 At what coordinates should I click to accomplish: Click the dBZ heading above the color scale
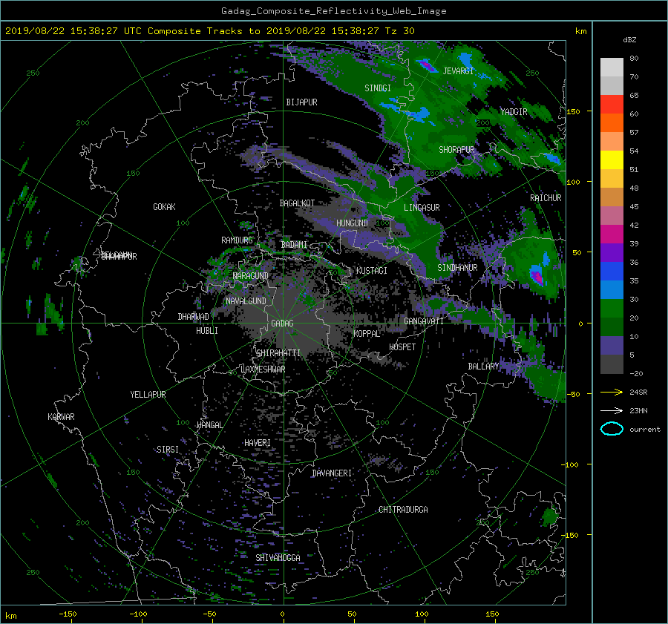[629, 39]
